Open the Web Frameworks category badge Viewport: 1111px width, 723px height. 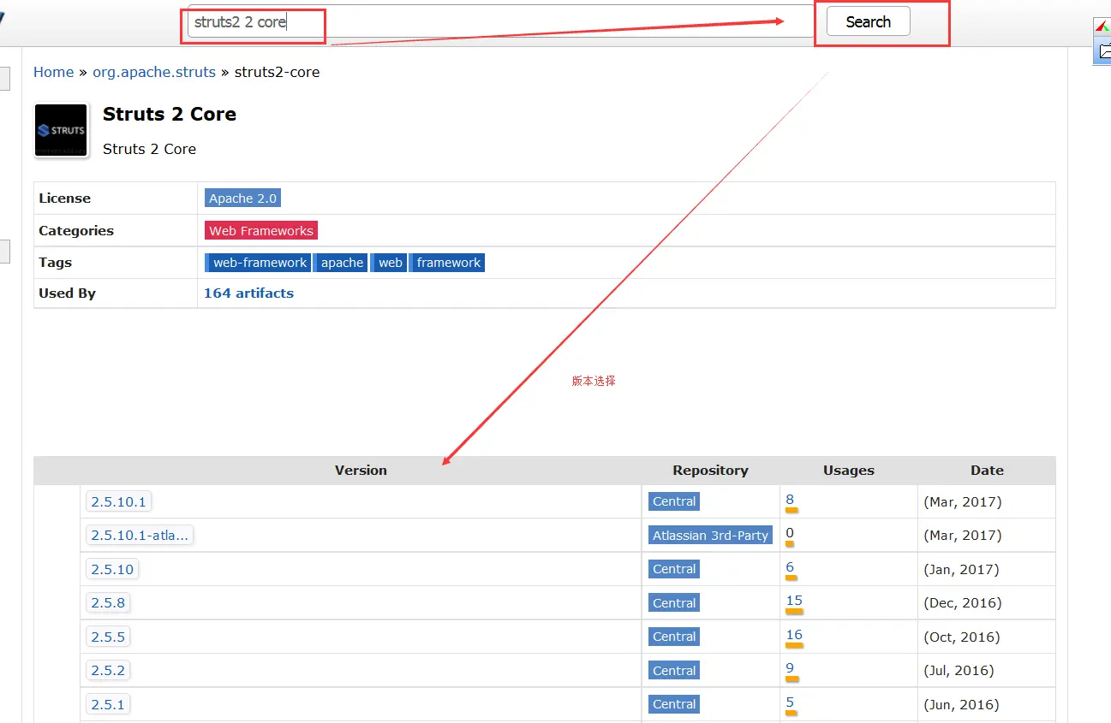point(261,230)
